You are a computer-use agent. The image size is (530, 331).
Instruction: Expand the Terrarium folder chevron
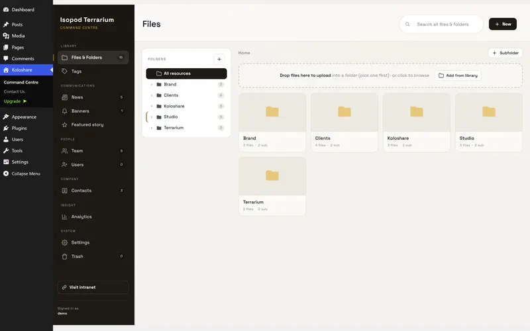[152, 128]
